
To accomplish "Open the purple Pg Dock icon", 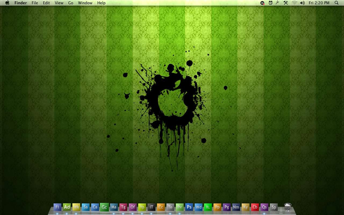I will [227, 207].
